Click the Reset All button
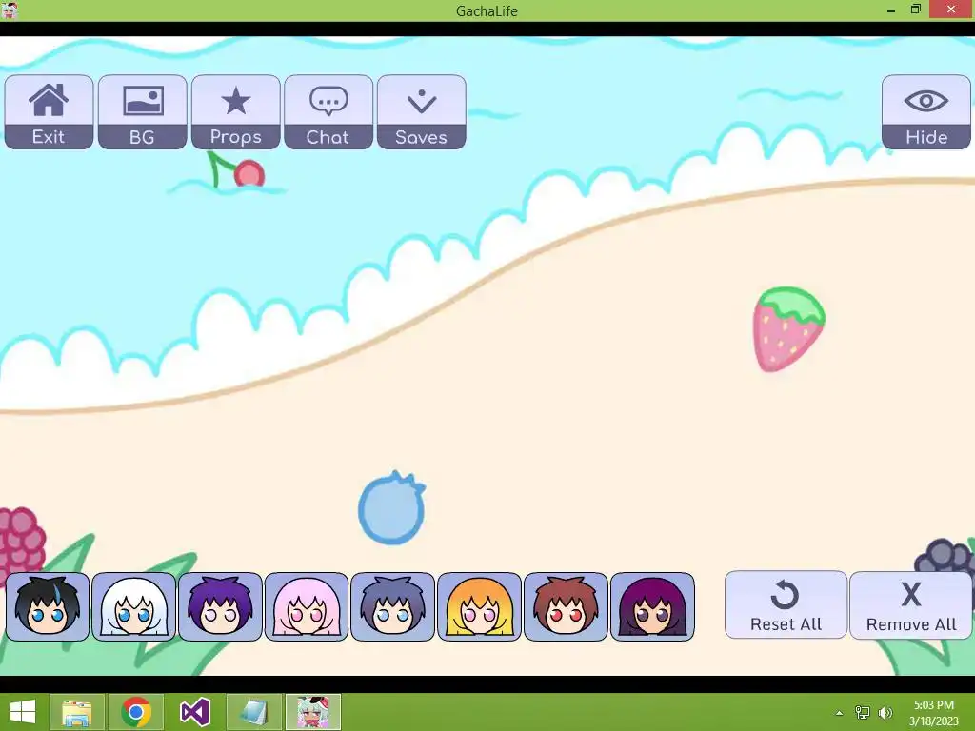 pos(786,604)
